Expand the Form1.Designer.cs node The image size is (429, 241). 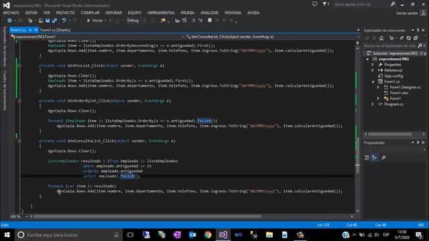click(x=378, y=88)
